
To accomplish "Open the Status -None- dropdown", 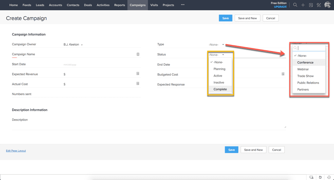I will (x=216, y=55).
